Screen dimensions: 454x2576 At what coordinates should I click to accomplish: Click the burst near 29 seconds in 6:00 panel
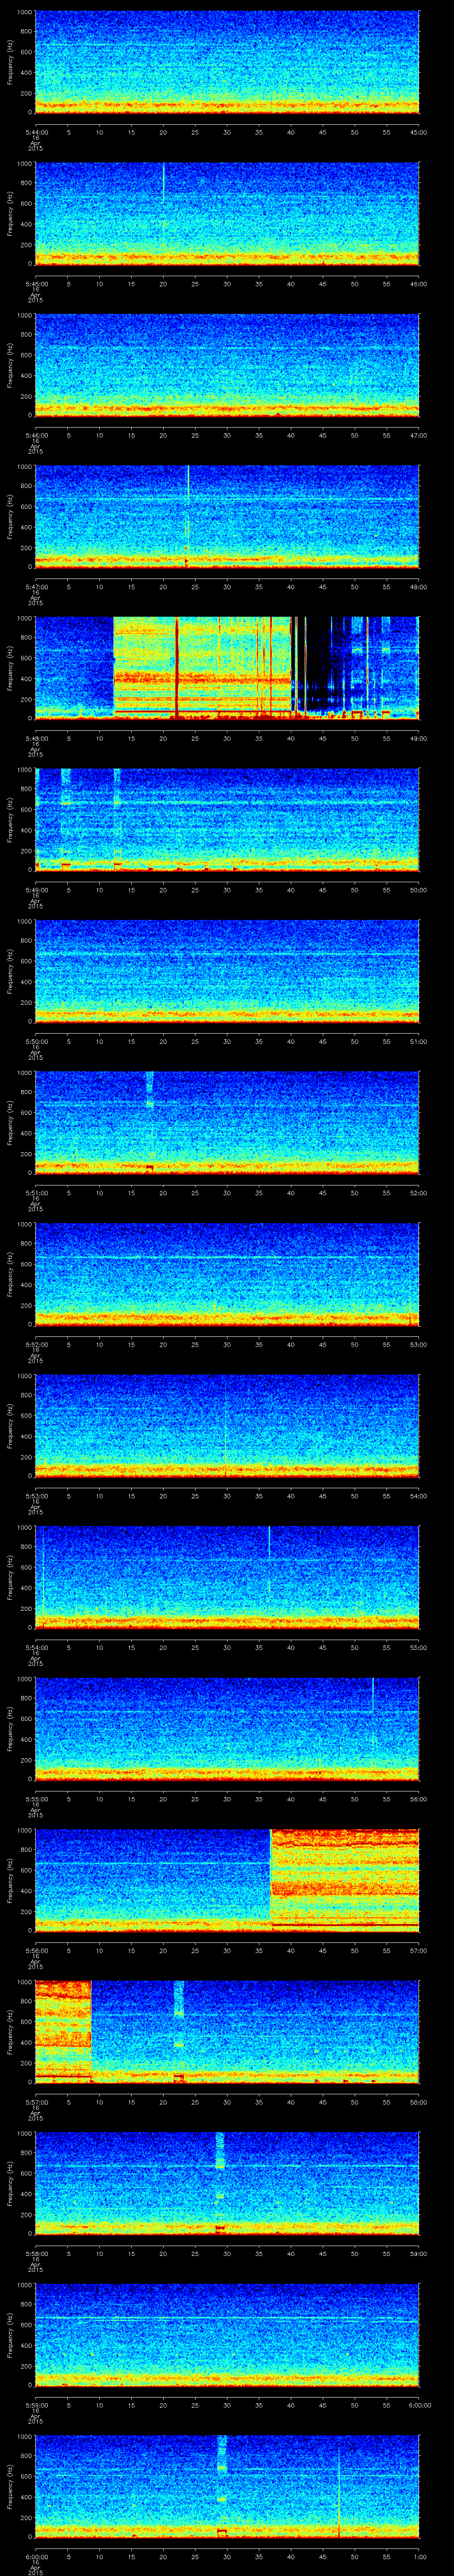coord(222,2455)
